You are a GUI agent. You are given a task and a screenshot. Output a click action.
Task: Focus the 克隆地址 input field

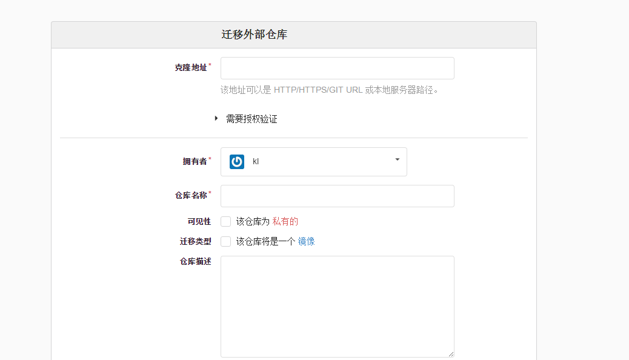coord(337,68)
